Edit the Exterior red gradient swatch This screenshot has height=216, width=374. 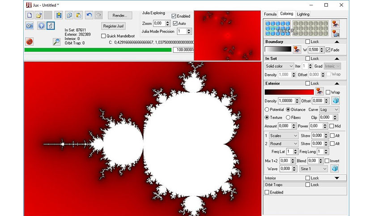coord(289,92)
